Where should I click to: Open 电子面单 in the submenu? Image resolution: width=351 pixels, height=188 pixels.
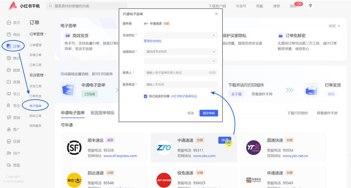(35, 106)
